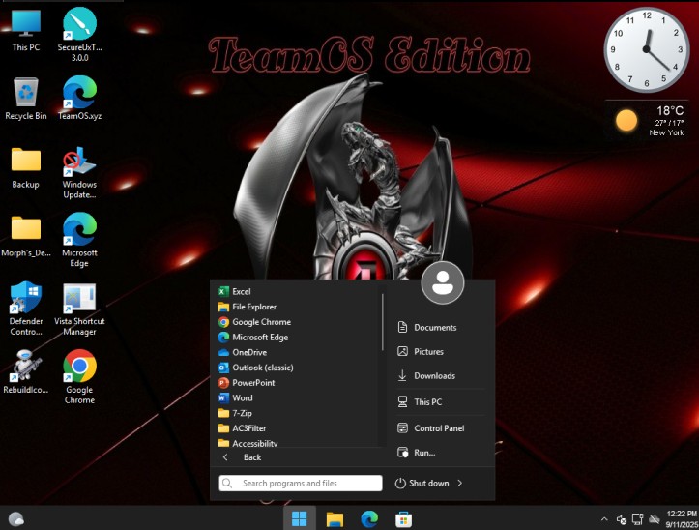
Task: Select RebuildIconCache desktop shortcut
Action: (x=26, y=372)
